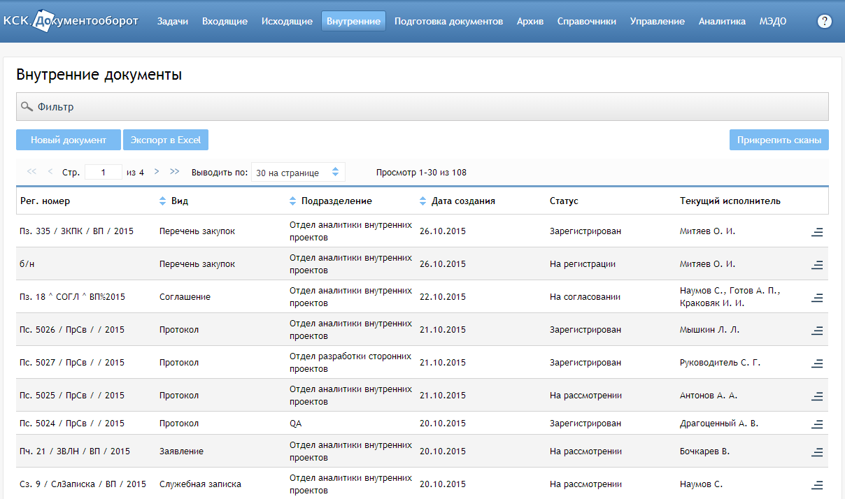Open the Справочники menu
Image resolution: width=845 pixels, height=499 pixels.
click(587, 21)
